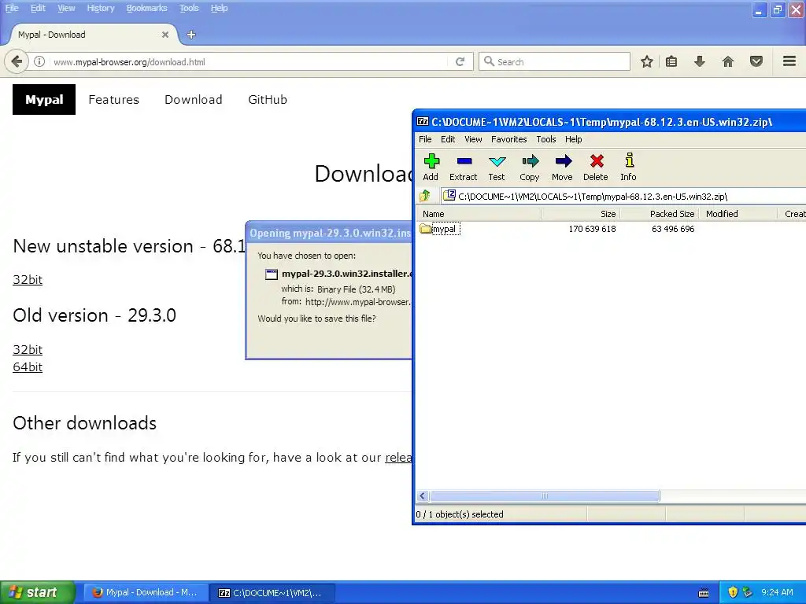Open the browser Tools menu
The image size is (806, 604).
click(189, 8)
